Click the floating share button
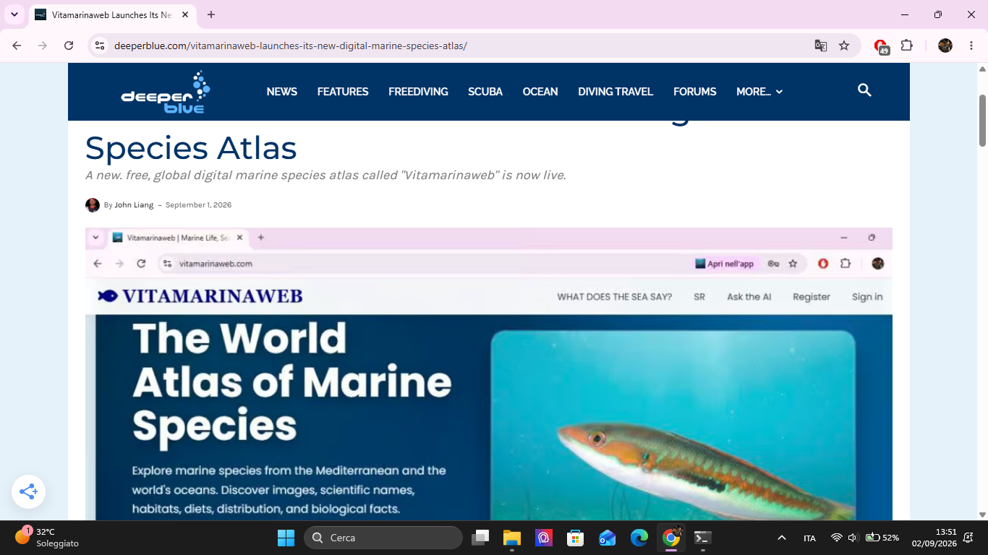This screenshot has height=555, width=988. (29, 492)
